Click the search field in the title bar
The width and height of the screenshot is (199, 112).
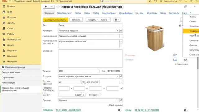(x=124, y=1)
